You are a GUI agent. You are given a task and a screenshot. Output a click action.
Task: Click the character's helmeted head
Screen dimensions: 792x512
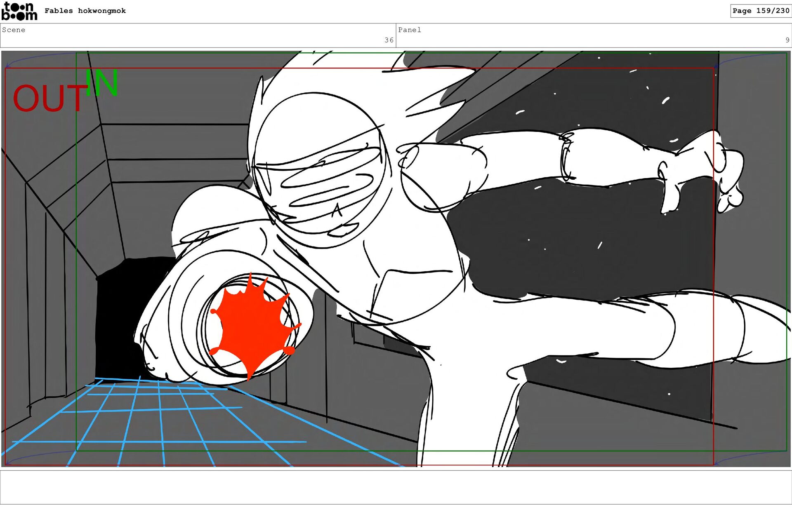(320, 169)
